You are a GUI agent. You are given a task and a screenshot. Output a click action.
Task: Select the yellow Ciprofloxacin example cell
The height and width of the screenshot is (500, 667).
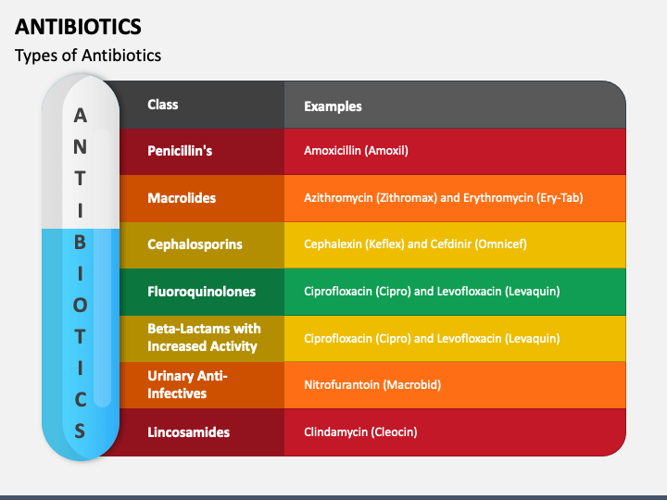[x=455, y=339]
